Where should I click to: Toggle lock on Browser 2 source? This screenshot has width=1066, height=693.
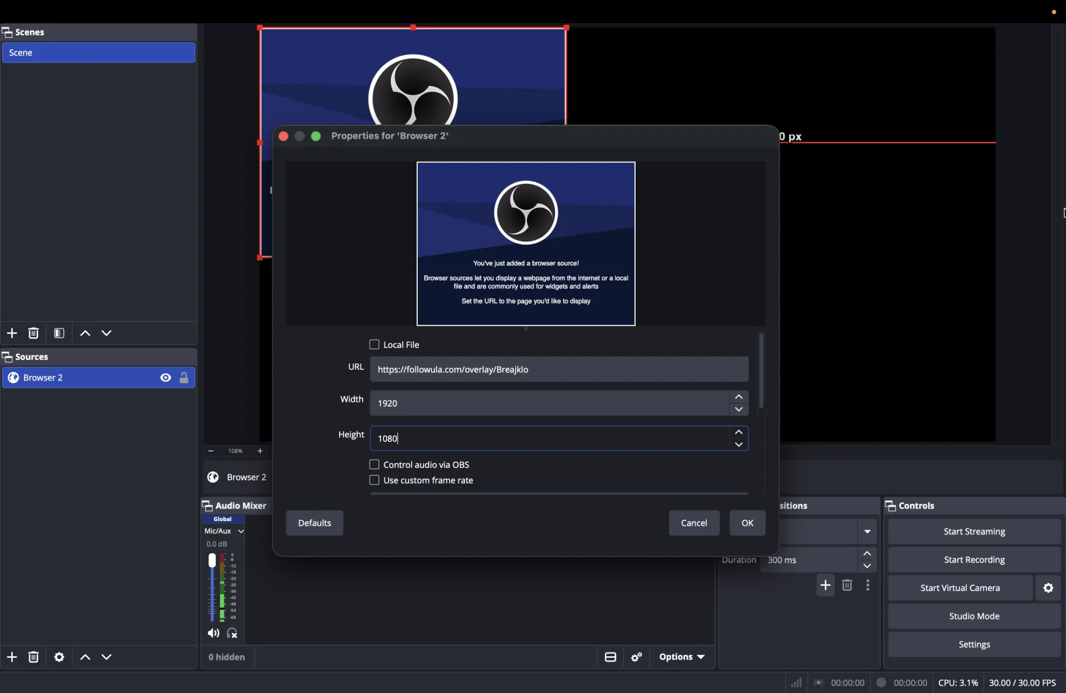(x=185, y=378)
